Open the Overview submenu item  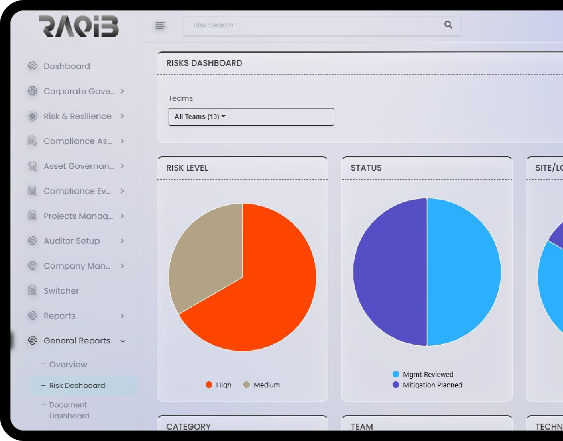coord(68,365)
